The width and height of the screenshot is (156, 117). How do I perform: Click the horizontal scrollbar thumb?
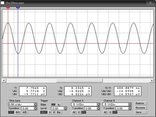[80, 81]
